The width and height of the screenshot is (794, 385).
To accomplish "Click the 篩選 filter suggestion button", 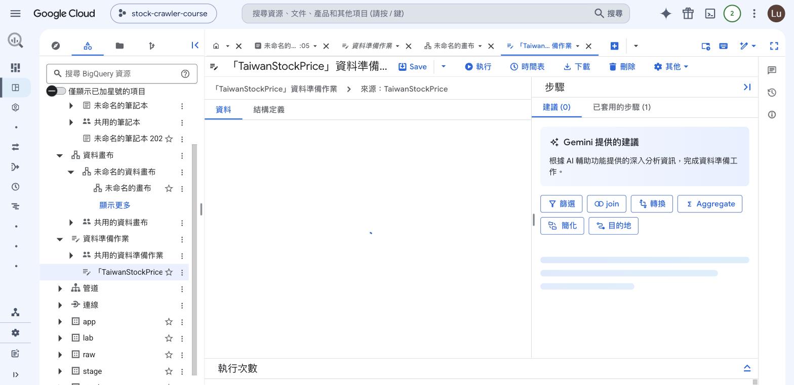I will tap(561, 204).
